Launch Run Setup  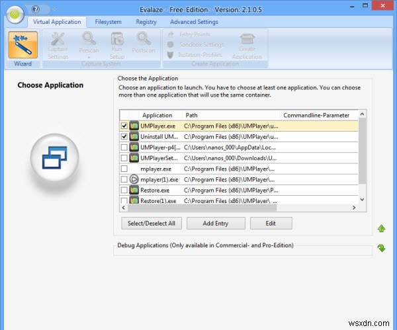[x=116, y=46]
